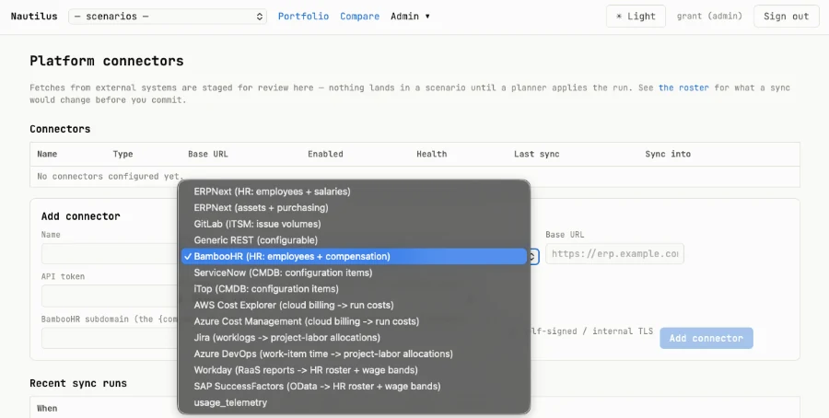This screenshot has height=418, width=829.
Task: Expand the Admin menu
Action: point(410,17)
